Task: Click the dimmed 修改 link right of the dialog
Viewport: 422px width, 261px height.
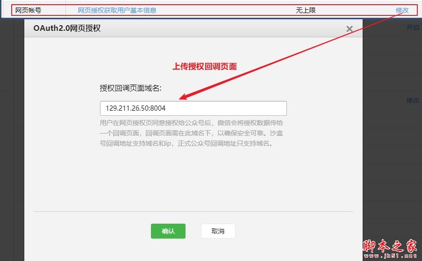Action: (413, 100)
